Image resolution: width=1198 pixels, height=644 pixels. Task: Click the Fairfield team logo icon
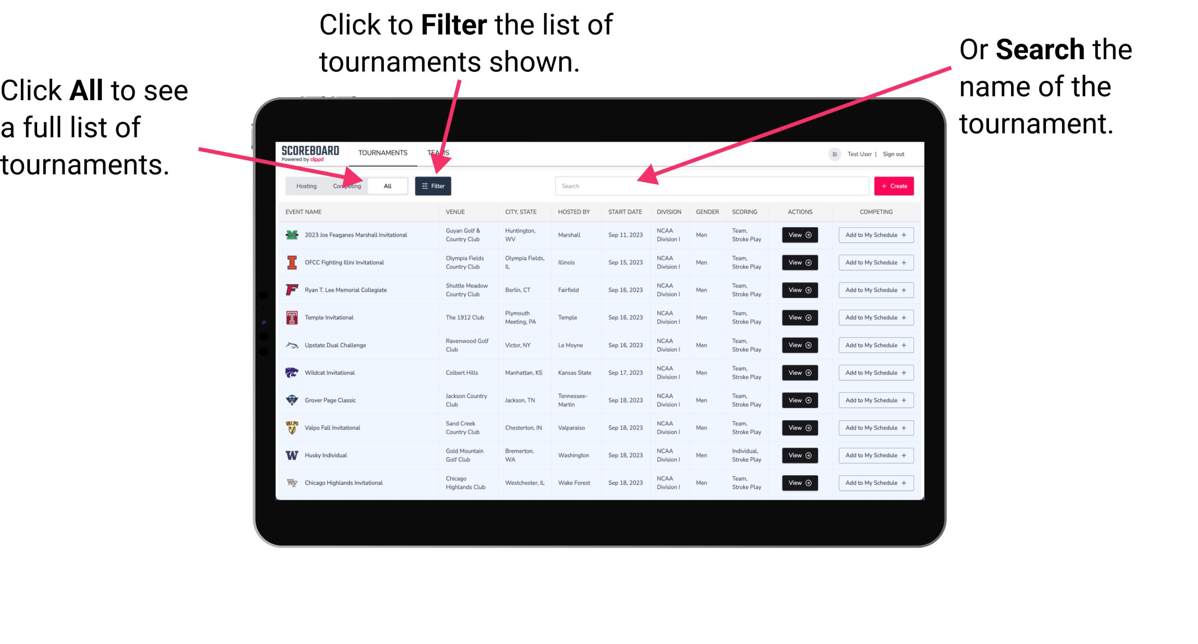(x=292, y=290)
